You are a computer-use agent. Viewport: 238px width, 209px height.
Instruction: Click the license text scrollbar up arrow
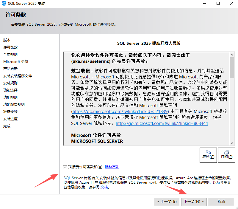point(232,55)
